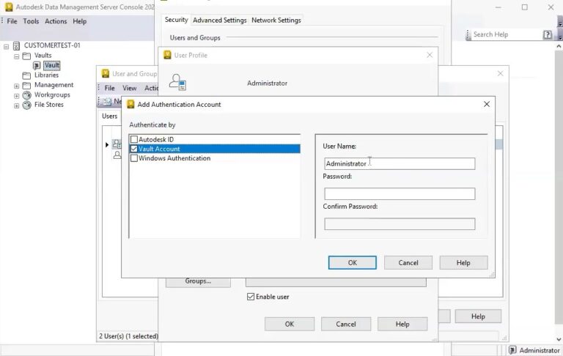Click the Search Help input field
This screenshot has height=356, width=563.
tap(507, 34)
